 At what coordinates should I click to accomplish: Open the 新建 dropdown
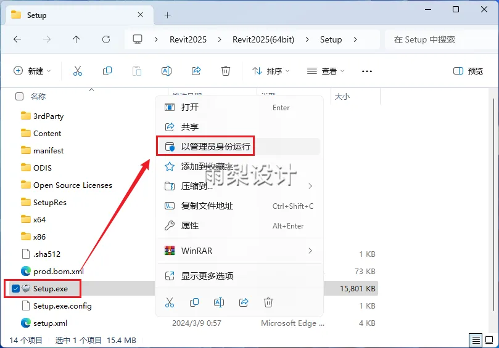tap(32, 71)
